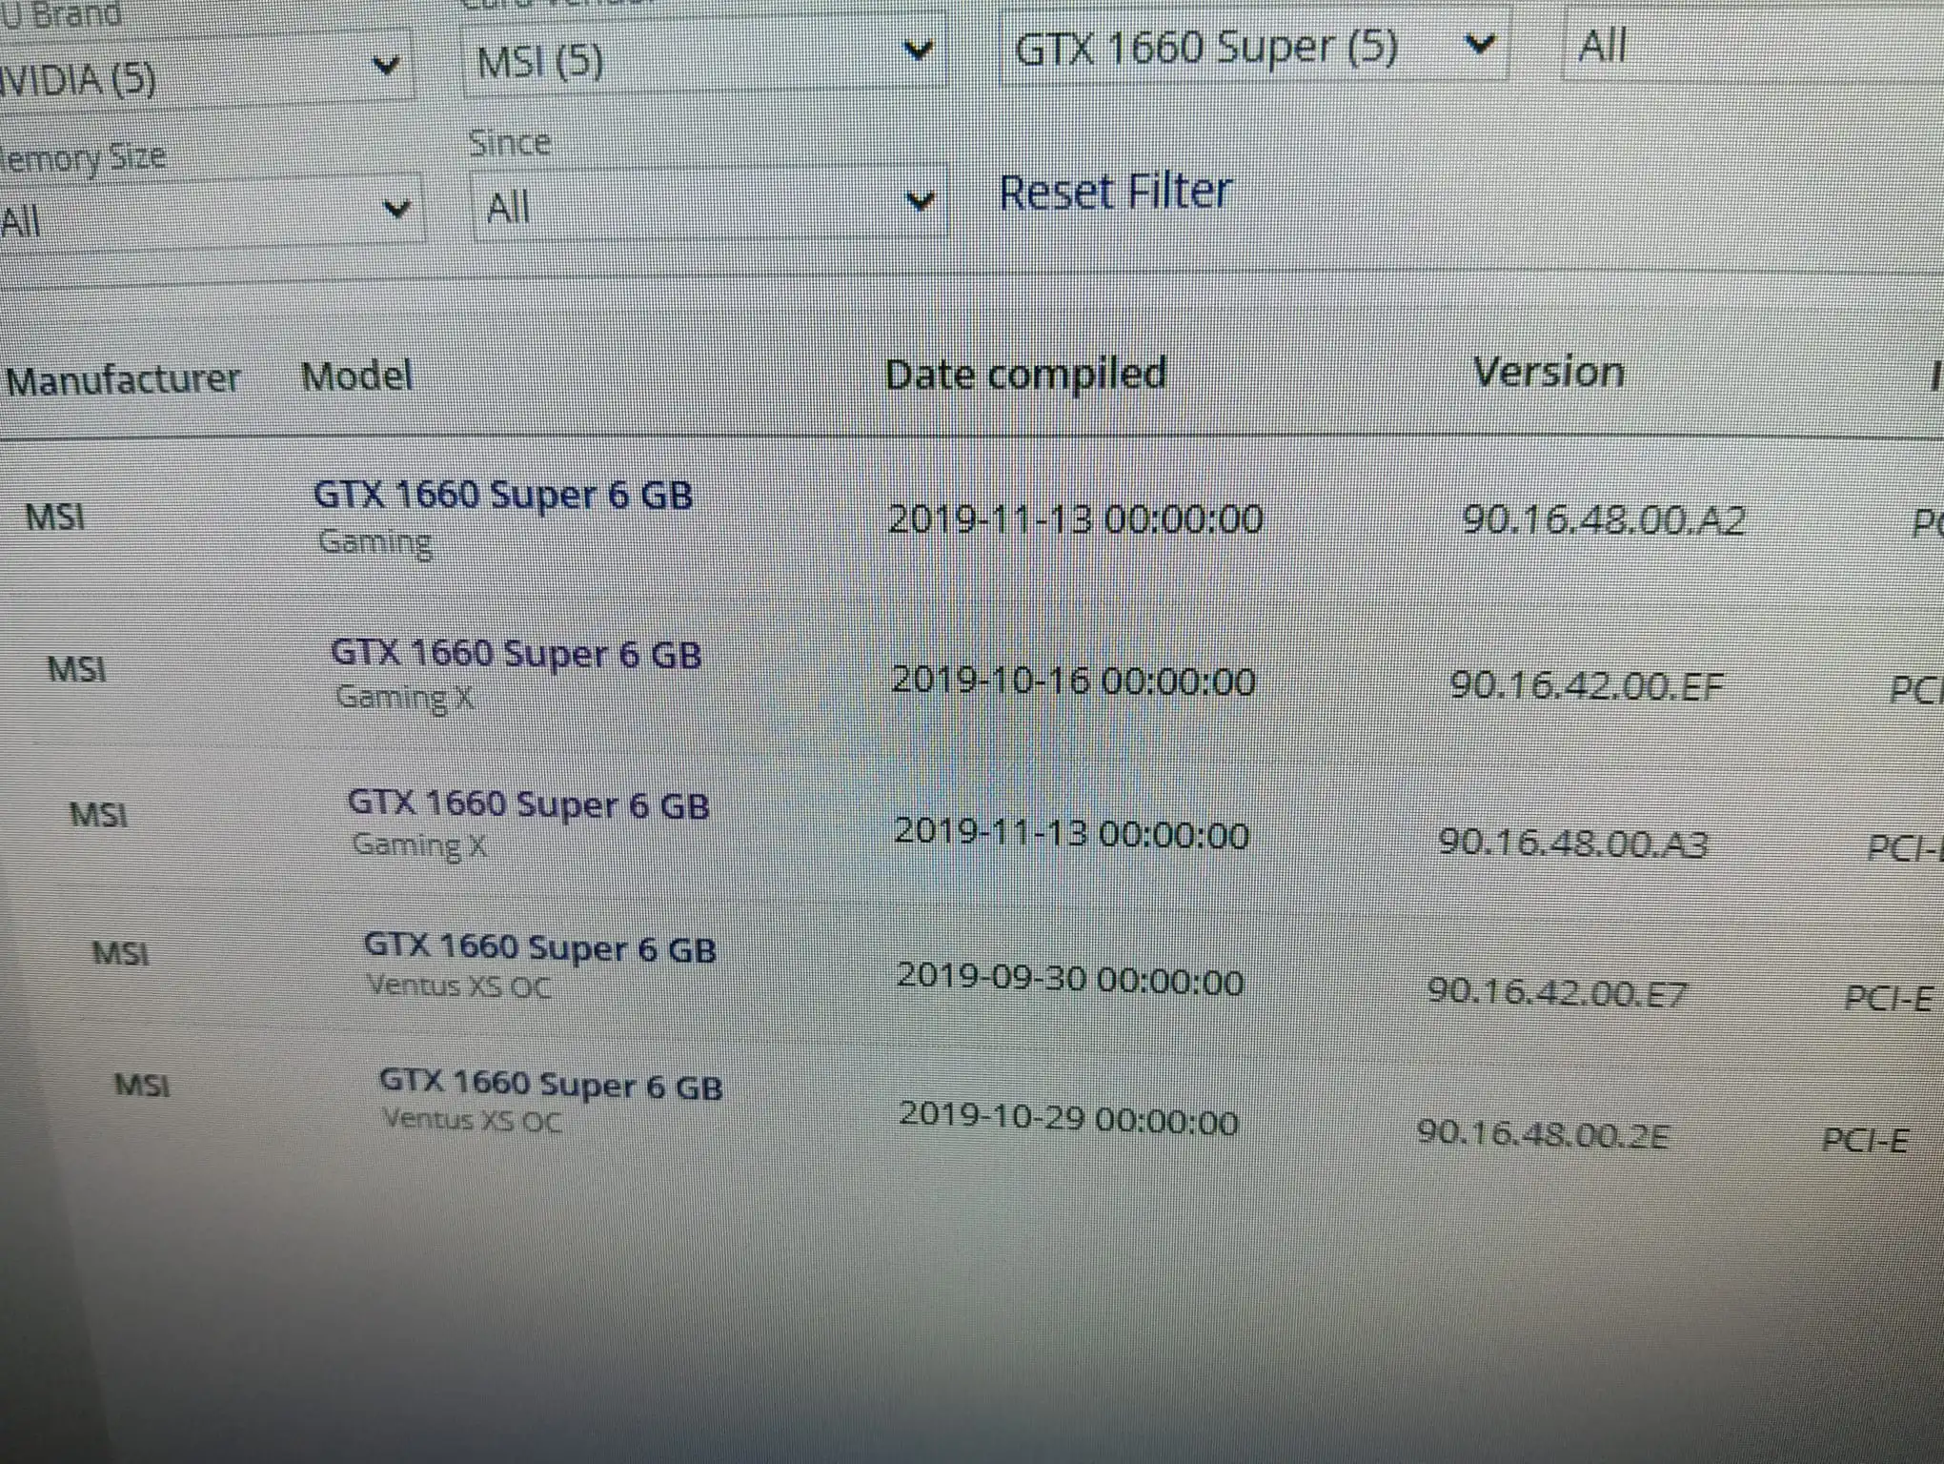
Task: Click version text 90.16.48.00.A2
Action: coord(1604,520)
